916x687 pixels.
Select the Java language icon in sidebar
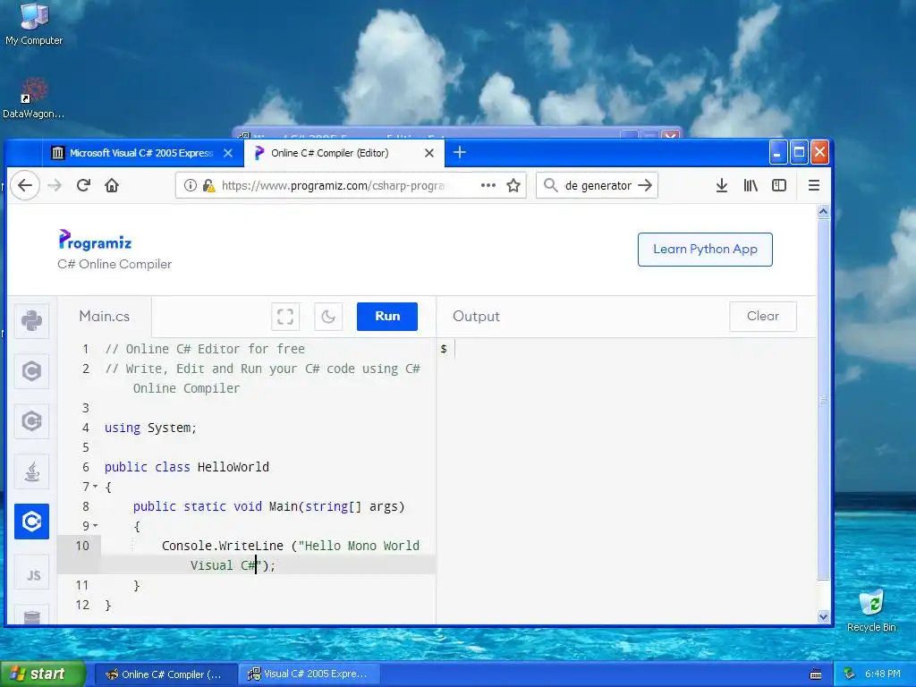(31, 471)
